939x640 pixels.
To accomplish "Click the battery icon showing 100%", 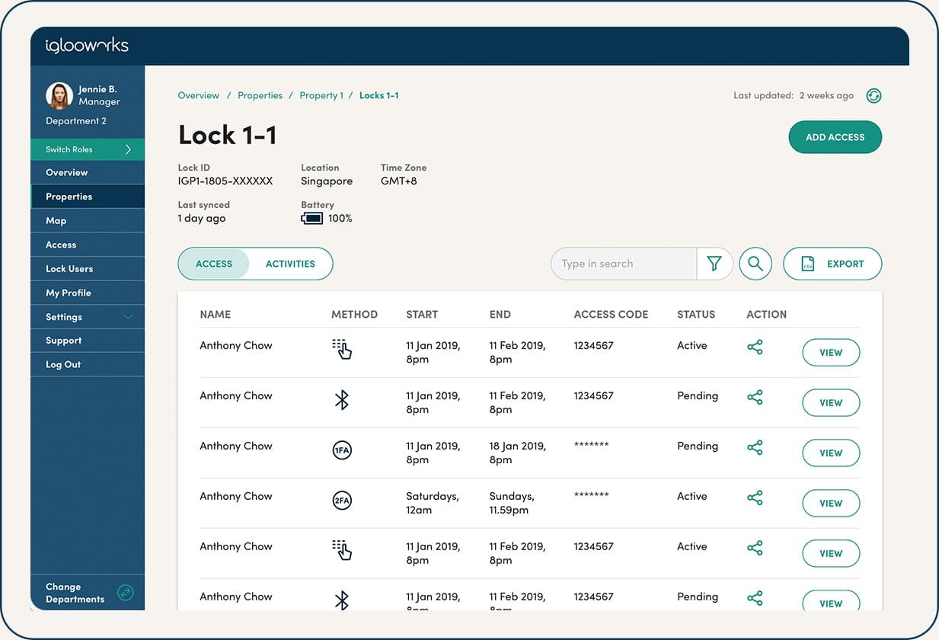I will [x=312, y=219].
